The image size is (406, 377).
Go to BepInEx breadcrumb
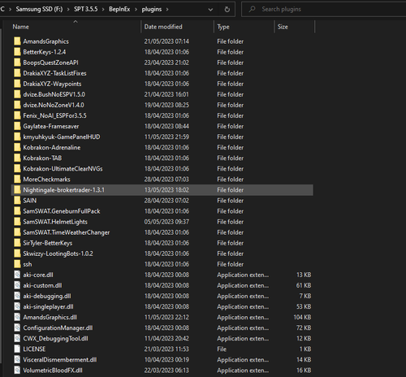[119, 9]
